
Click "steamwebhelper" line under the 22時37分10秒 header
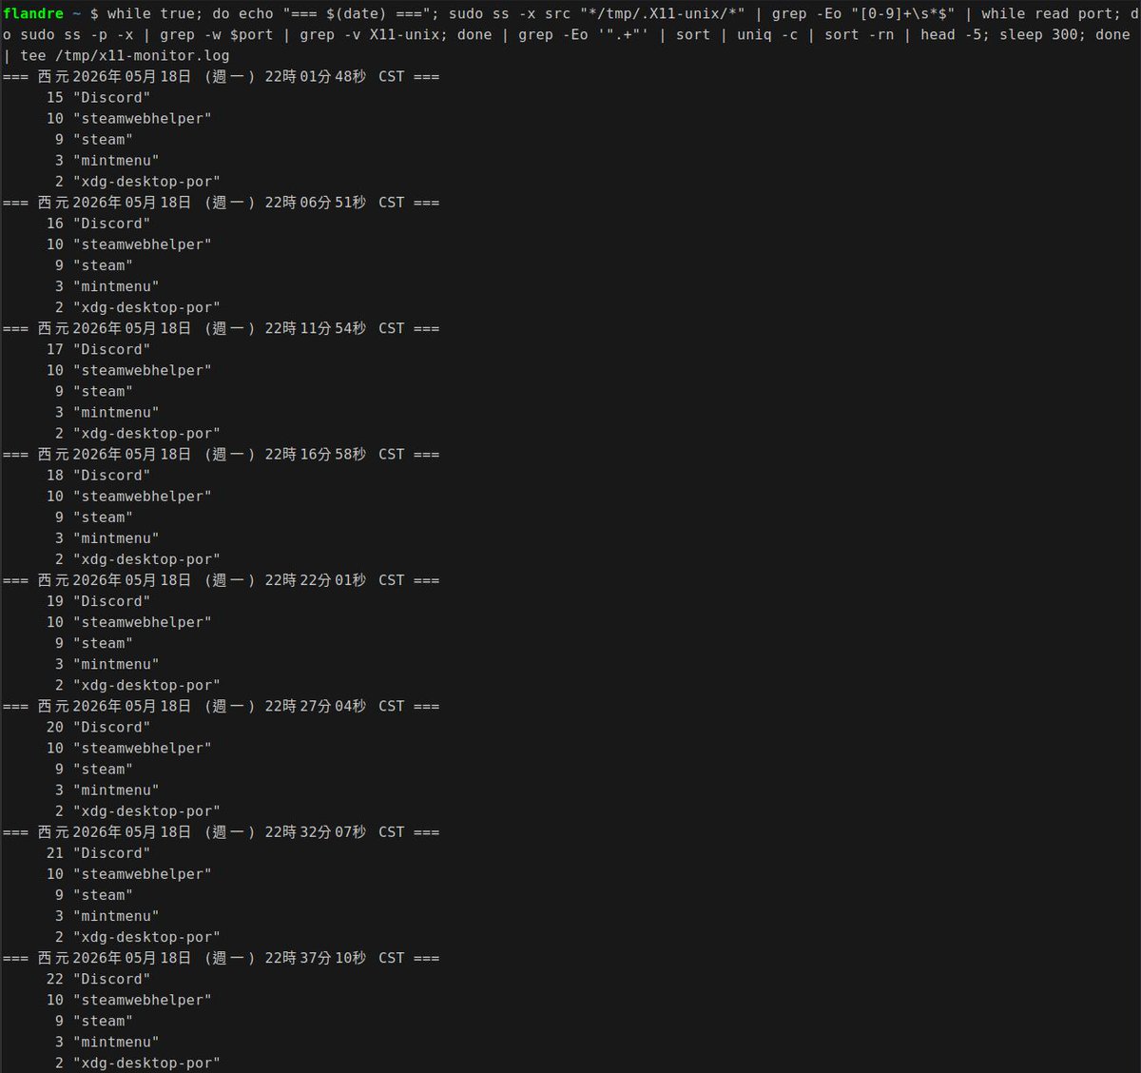[128, 1000]
